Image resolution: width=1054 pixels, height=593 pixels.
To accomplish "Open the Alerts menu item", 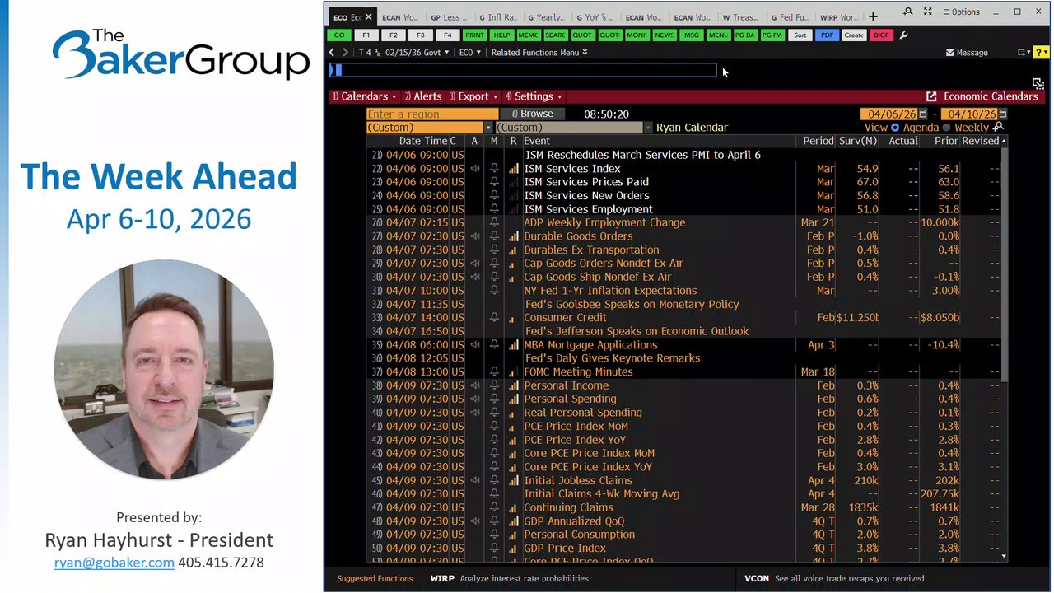I will [423, 96].
